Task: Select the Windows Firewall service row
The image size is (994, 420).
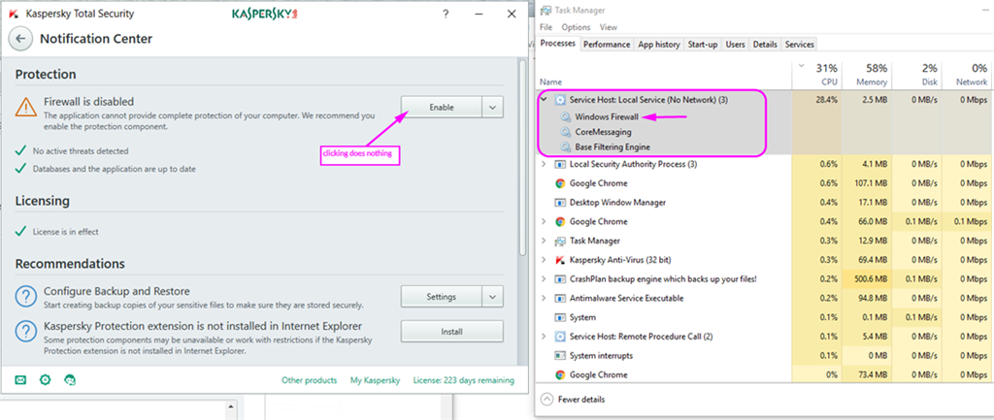Action: [x=765, y=116]
